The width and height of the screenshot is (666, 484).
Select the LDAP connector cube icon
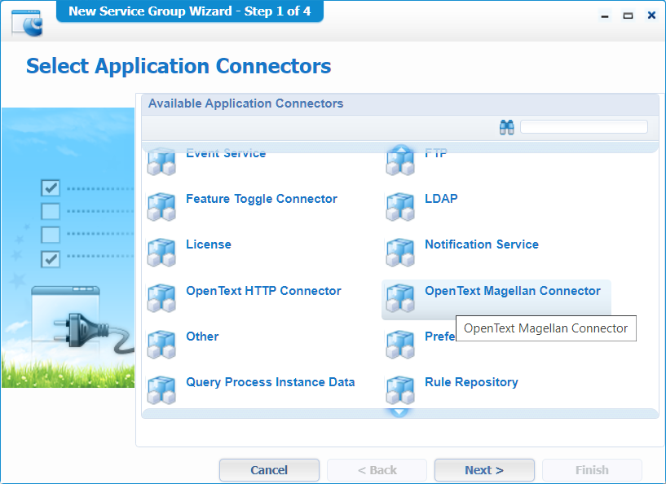[400, 207]
